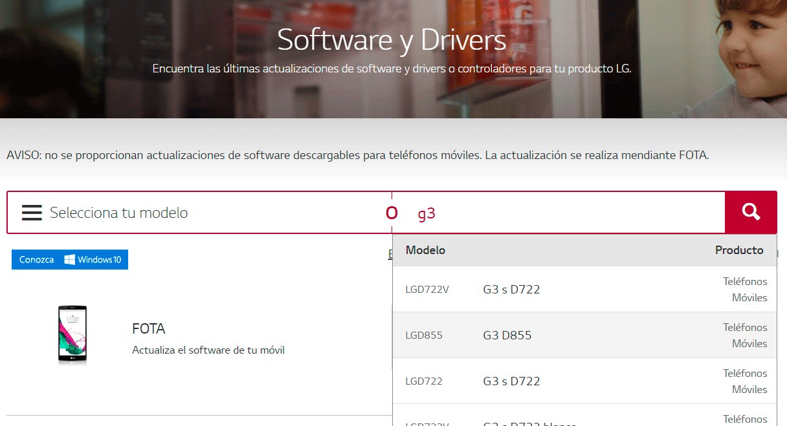
Task: Select suggestion "G3 D855" from the list
Action: tap(507, 335)
